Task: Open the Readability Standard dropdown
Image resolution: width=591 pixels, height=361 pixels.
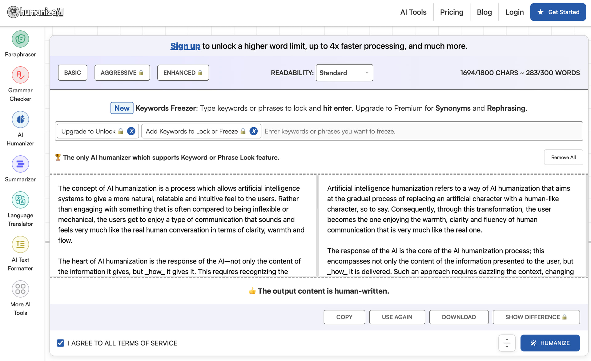Action: coord(344,73)
